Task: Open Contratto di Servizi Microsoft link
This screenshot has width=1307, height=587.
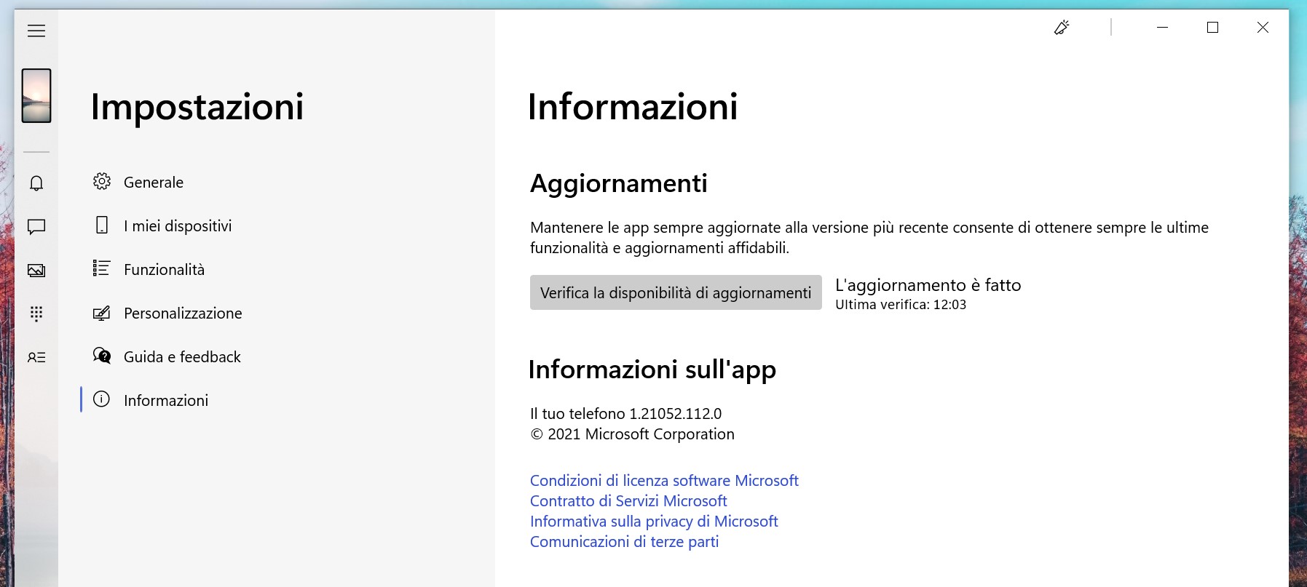Action: 628,501
